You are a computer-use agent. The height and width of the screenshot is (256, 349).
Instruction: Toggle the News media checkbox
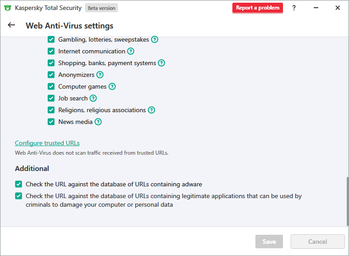click(x=51, y=122)
